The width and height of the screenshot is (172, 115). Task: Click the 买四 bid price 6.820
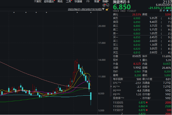137,49
